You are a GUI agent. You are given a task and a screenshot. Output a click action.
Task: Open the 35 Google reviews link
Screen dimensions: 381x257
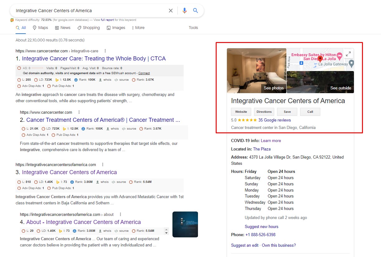(275, 120)
